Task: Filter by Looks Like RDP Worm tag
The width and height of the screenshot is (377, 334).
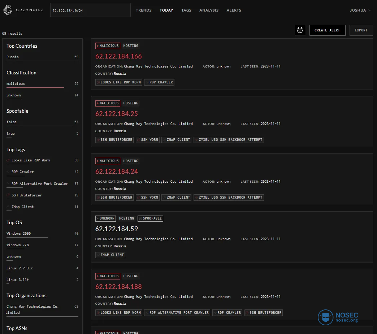Action: pyautogui.click(x=42, y=160)
